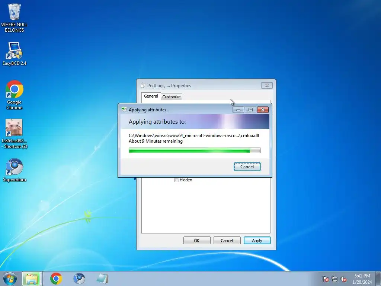Image resolution: width=381 pixels, height=286 pixels.
Task: Open Supermium from the taskbar
Action: (x=79, y=279)
